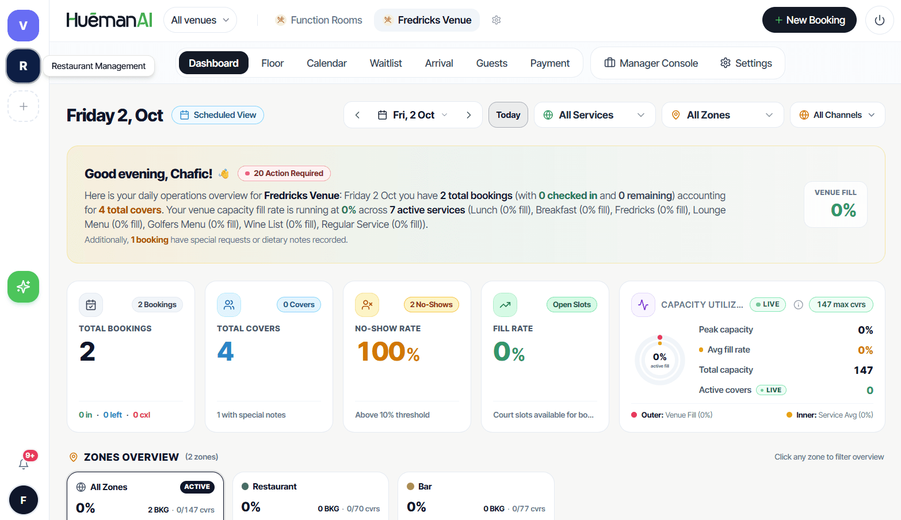Filter by the Restaurant zone card

coord(311,496)
